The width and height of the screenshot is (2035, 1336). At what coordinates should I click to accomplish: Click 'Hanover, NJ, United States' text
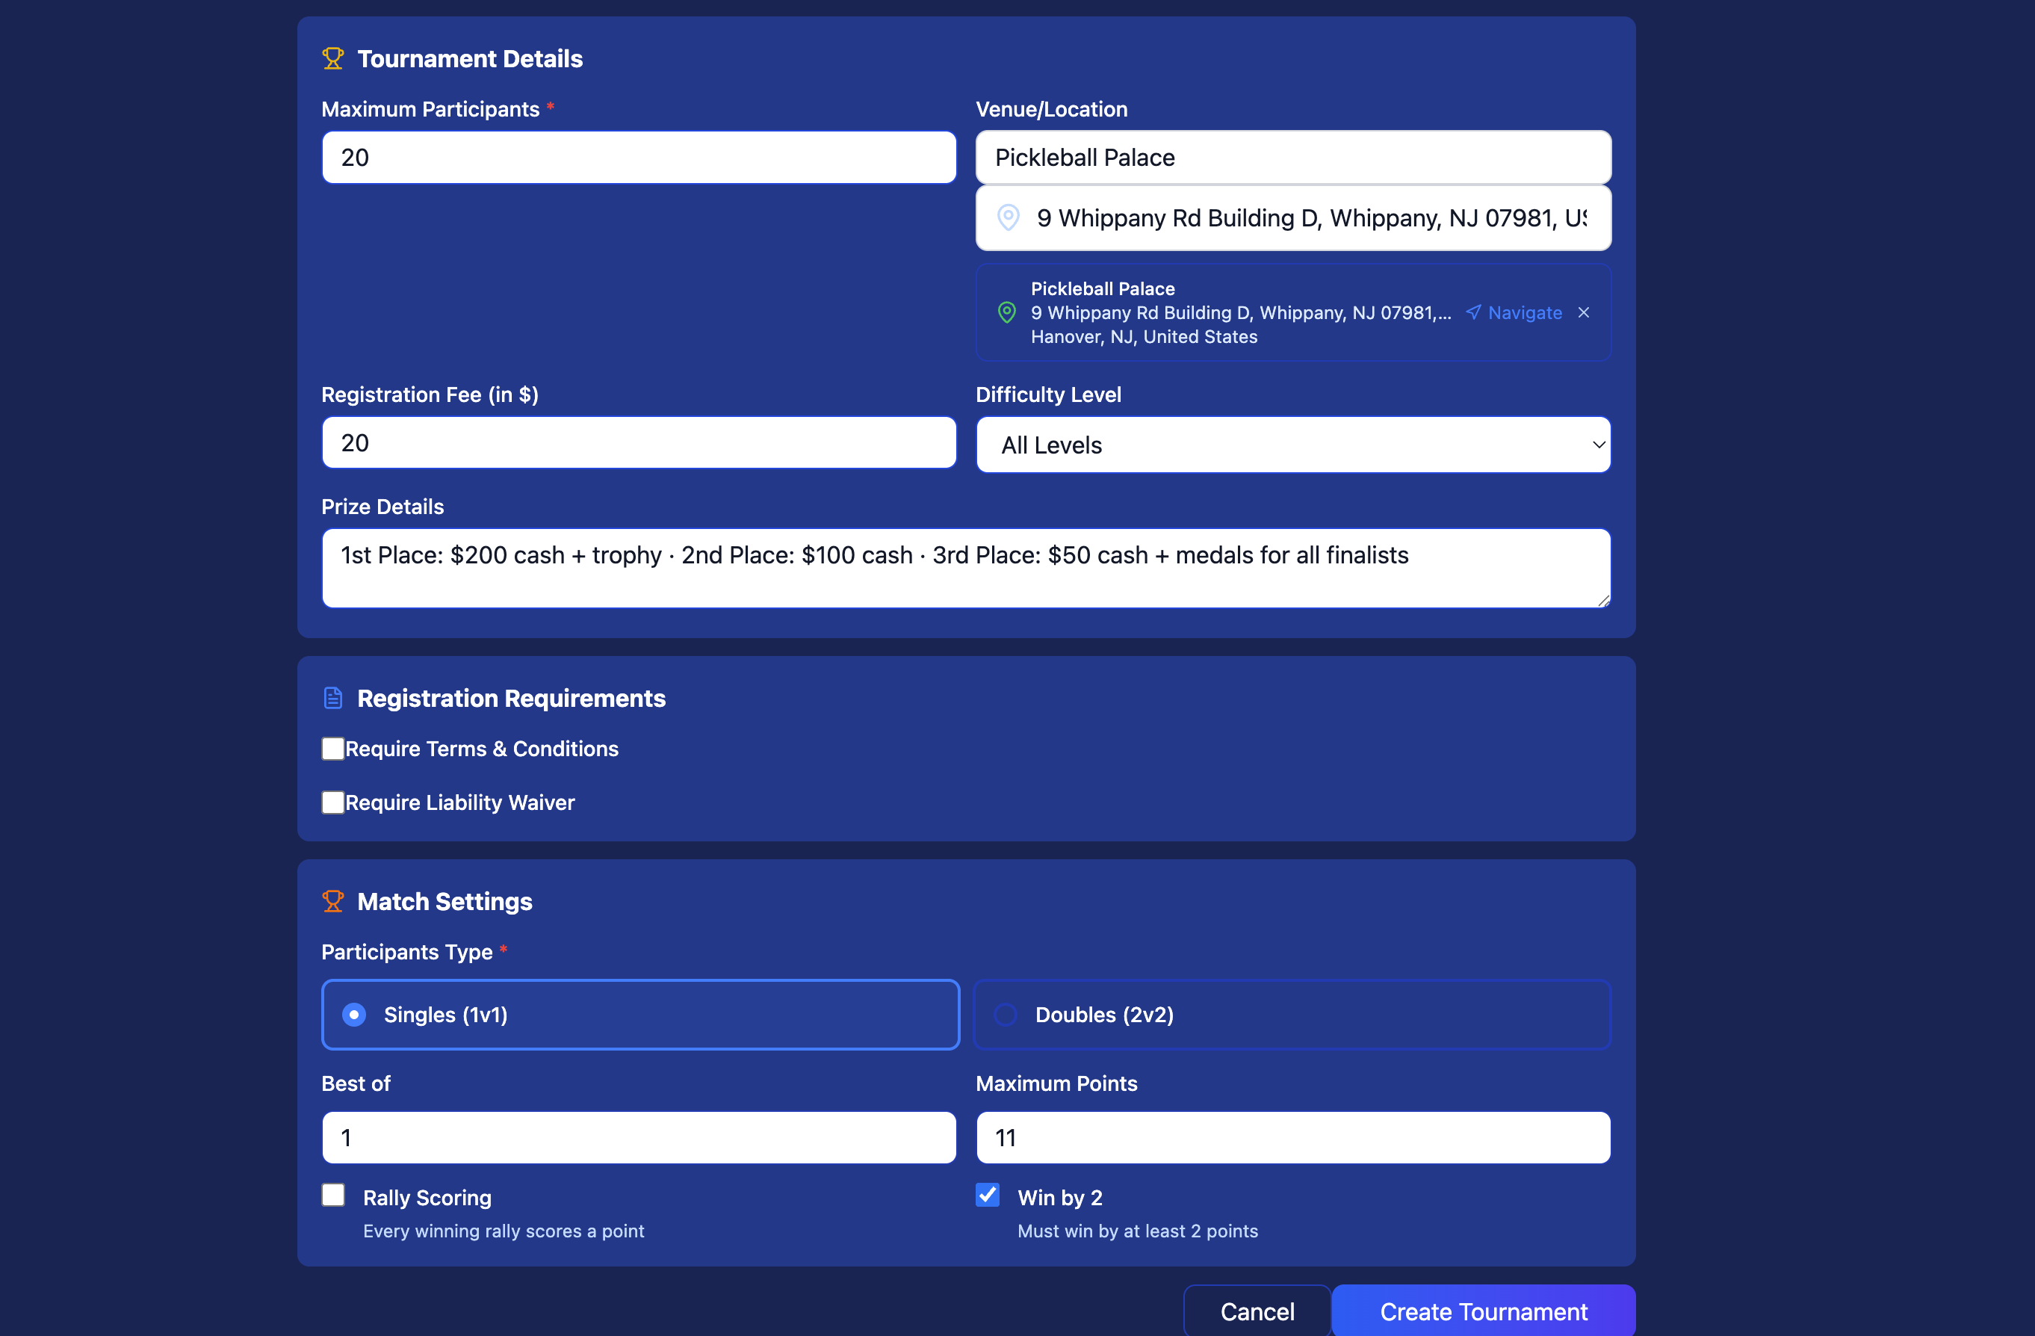pos(1144,336)
